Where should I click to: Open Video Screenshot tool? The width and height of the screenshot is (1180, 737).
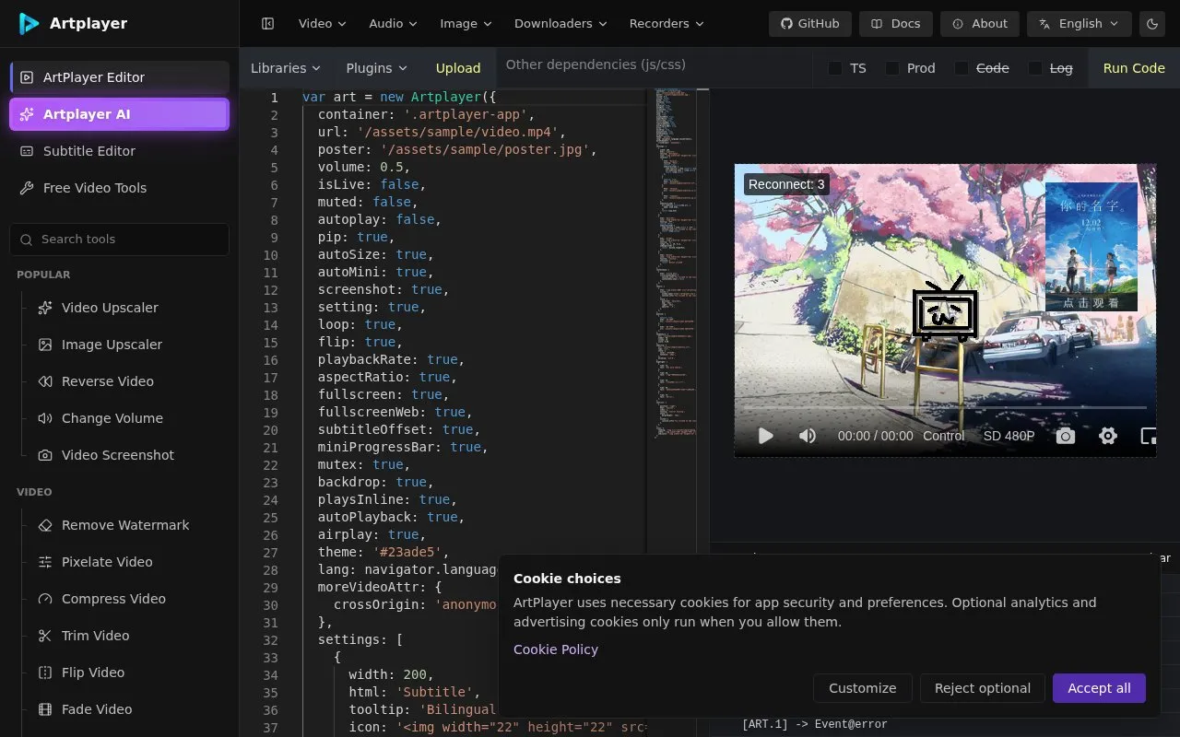(117, 455)
